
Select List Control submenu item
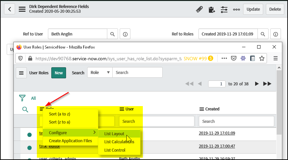click(119, 150)
